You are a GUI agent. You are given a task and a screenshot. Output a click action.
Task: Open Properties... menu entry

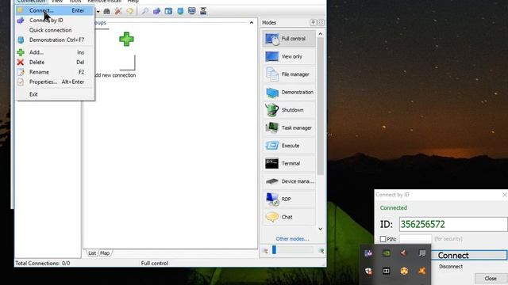[x=55, y=82]
